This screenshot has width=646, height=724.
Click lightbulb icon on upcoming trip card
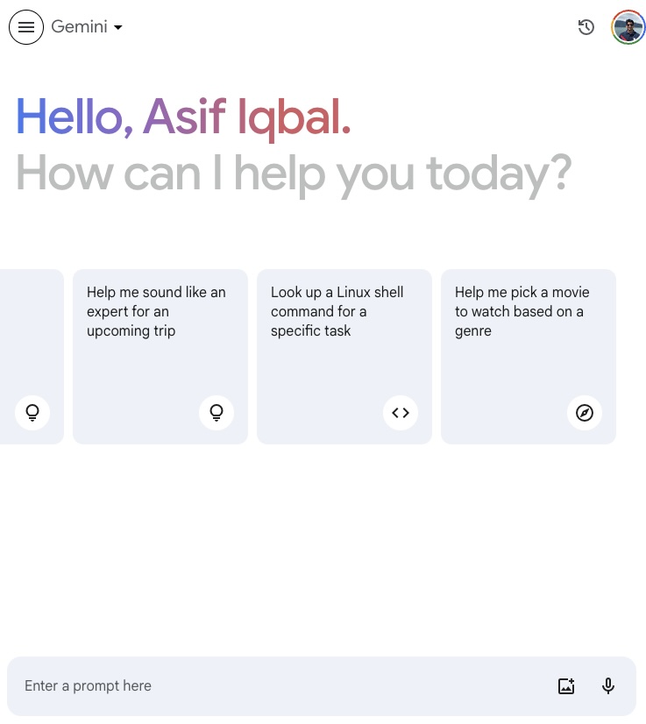pos(217,413)
